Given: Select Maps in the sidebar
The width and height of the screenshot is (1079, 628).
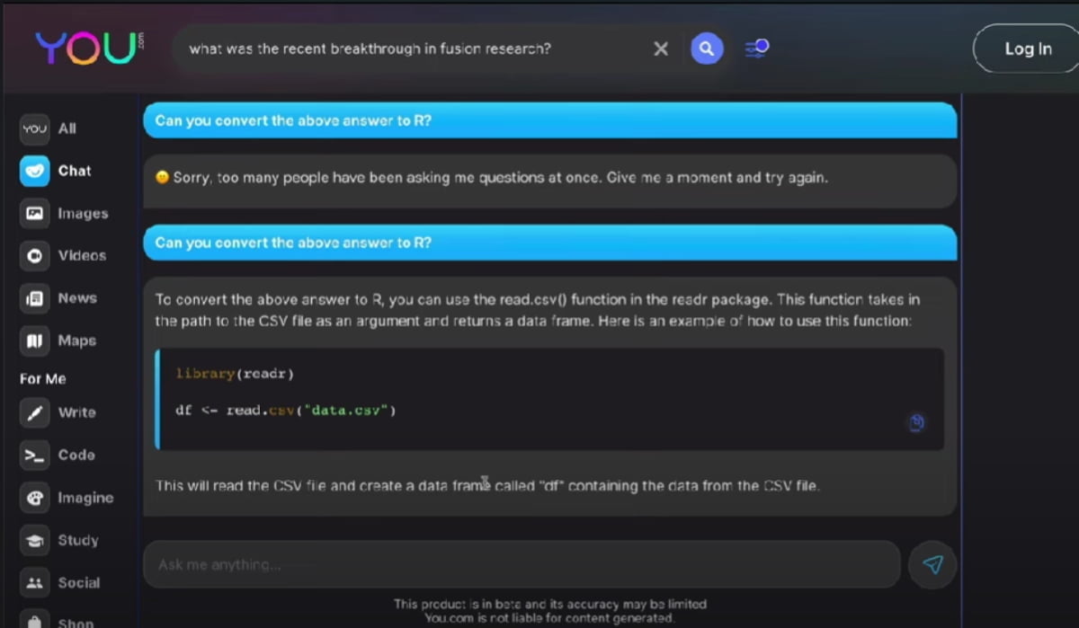Looking at the screenshot, I should coord(35,341).
